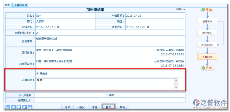Viewport: 230px width, 112px height.
Task: Click the application date 2016-07-19
Action: (134, 16)
